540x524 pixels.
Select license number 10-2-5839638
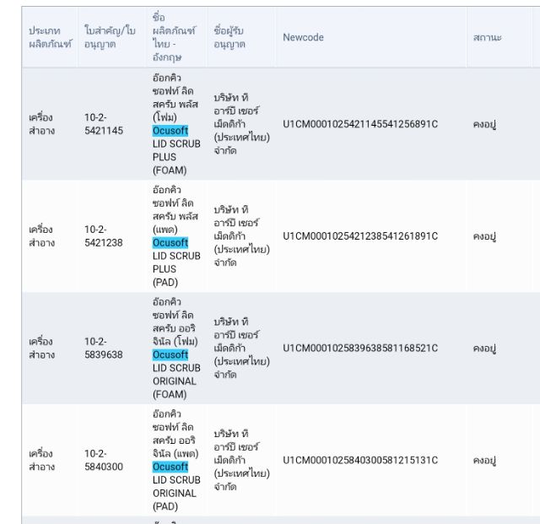point(104,348)
